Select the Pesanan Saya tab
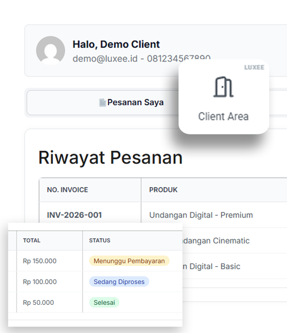The width and height of the screenshot is (287, 333). click(103, 103)
